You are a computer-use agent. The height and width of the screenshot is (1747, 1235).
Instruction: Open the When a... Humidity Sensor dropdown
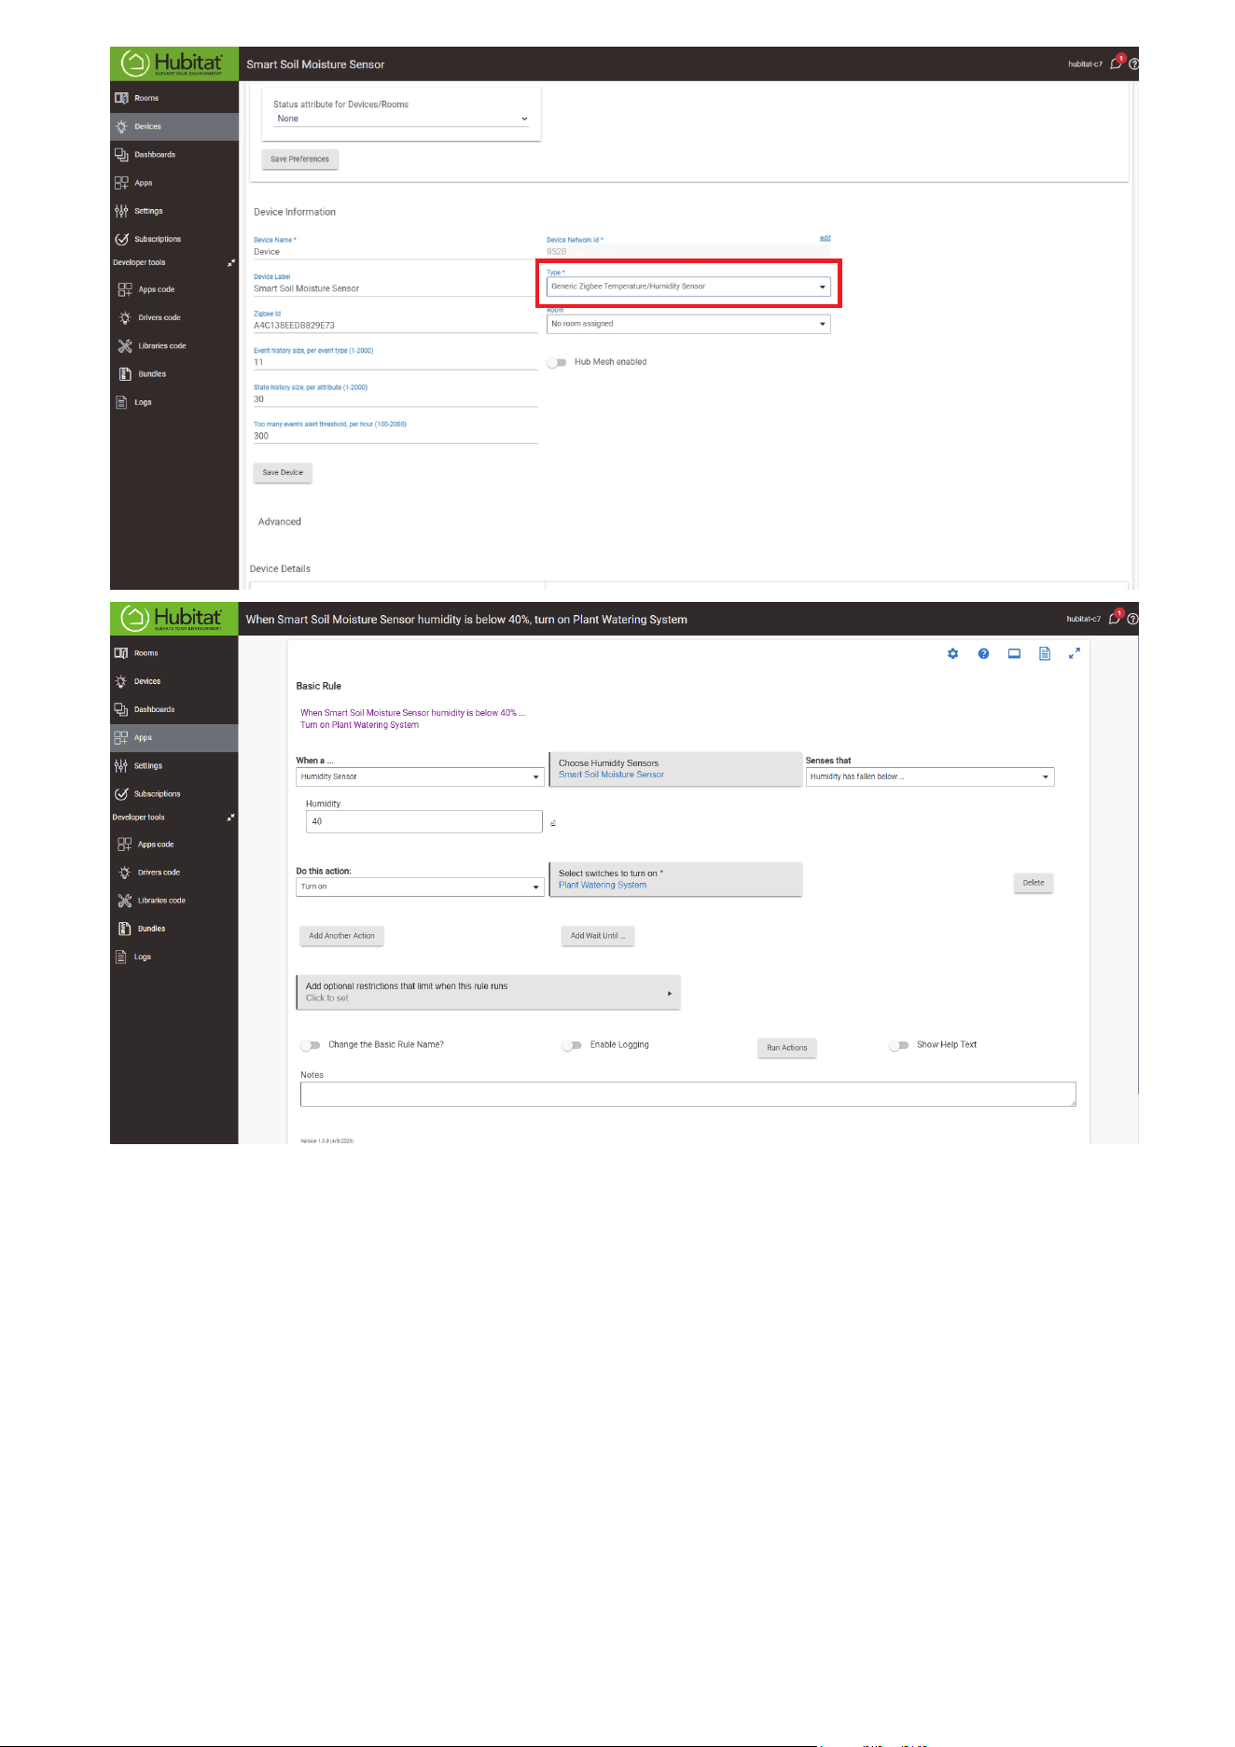pos(420,776)
